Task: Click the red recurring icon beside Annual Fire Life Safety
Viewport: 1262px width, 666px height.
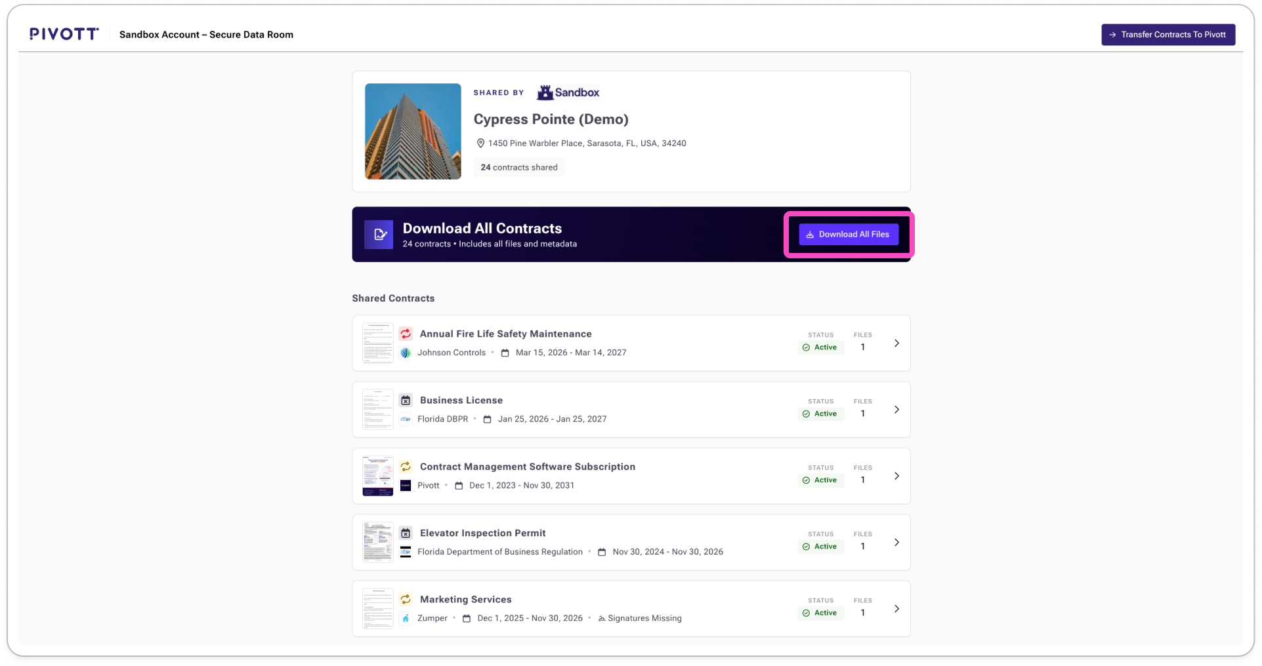Action: (x=406, y=334)
